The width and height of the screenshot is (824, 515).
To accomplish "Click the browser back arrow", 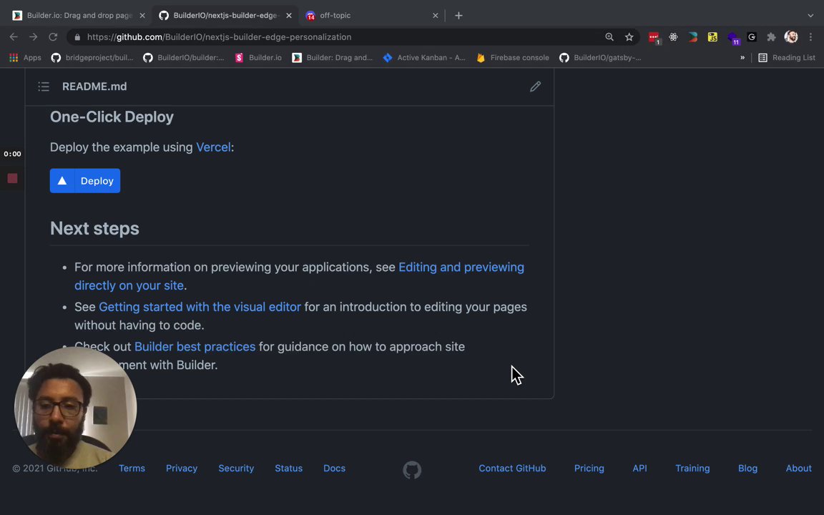I will tap(14, 36).
